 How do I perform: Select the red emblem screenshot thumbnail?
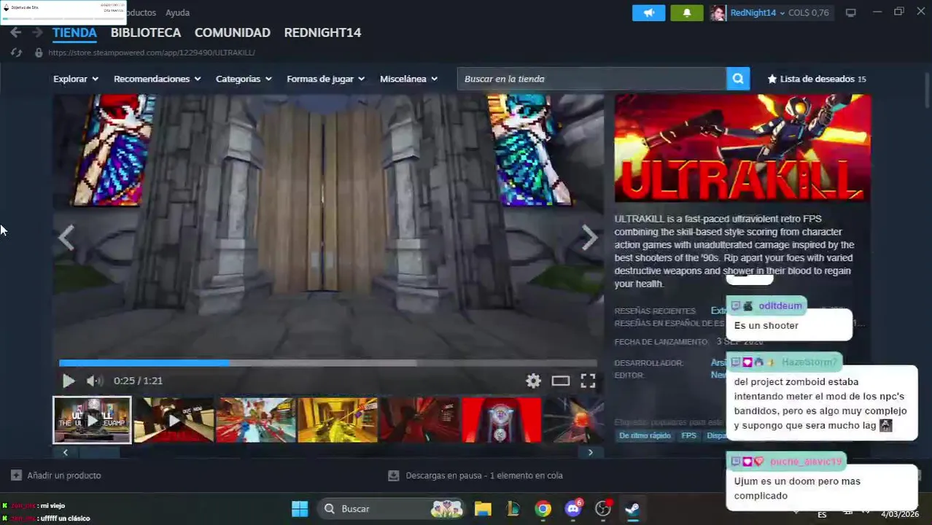(502, 420)
